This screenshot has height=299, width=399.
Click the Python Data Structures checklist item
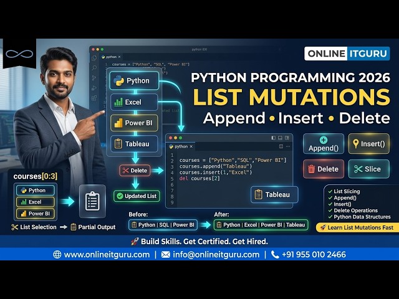coord(359,217)
